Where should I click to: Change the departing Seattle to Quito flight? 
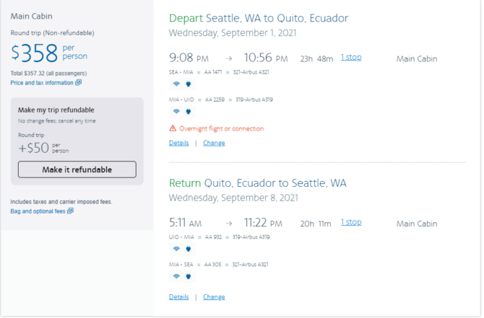214,143
